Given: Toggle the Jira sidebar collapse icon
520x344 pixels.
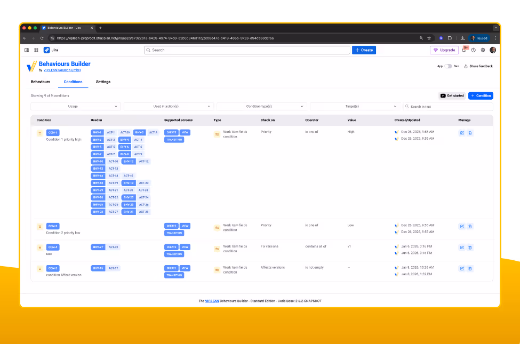Looking at the screenshot, I should 27,50.
